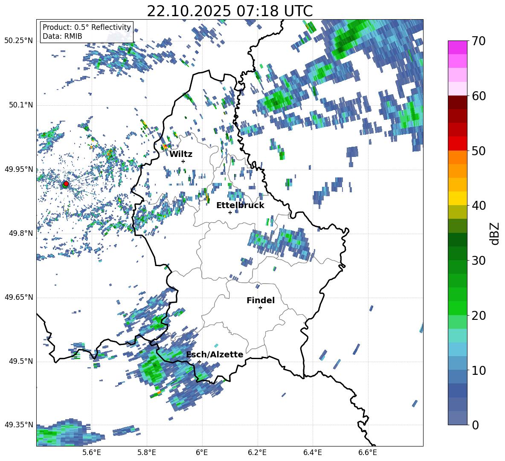Image resolution: width=505 pixels, height=461 pixels.
Task: Click the 49.8°N latitude label
Action: click(20, 233)
